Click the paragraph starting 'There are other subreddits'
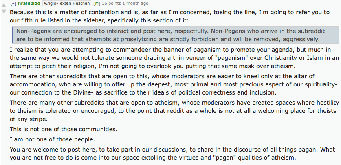 click(174, 84)
